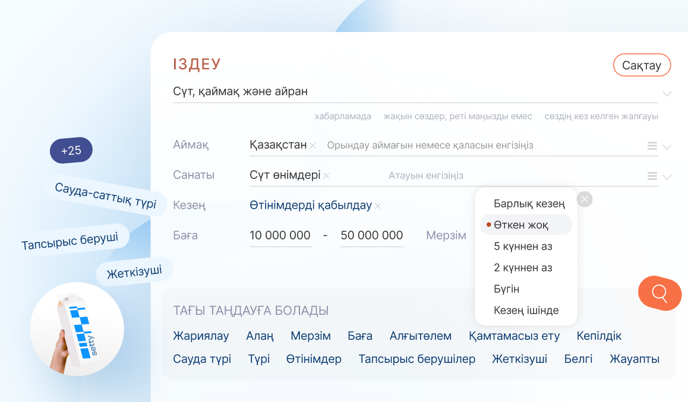Expand the Санаты row chevron

coord(667,177)
